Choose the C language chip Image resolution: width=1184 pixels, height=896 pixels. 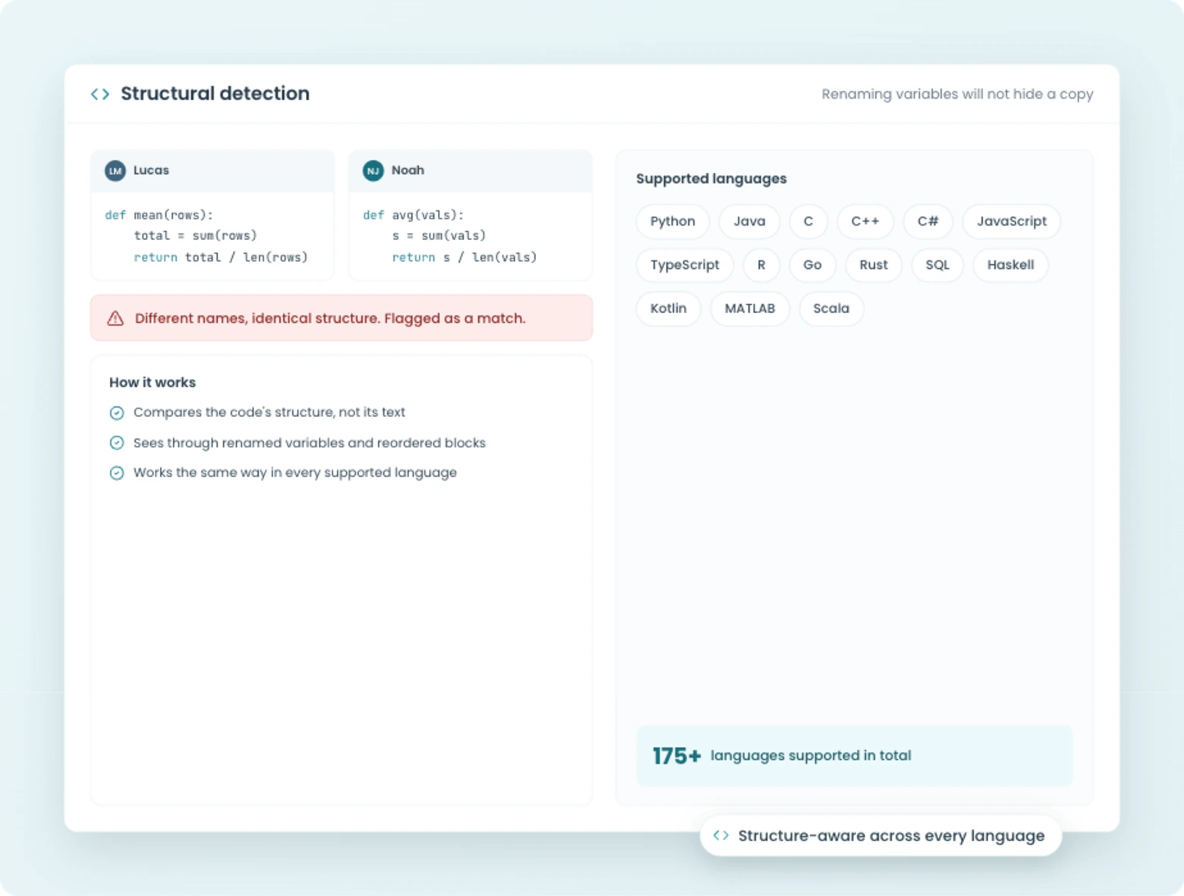[808, 222]
